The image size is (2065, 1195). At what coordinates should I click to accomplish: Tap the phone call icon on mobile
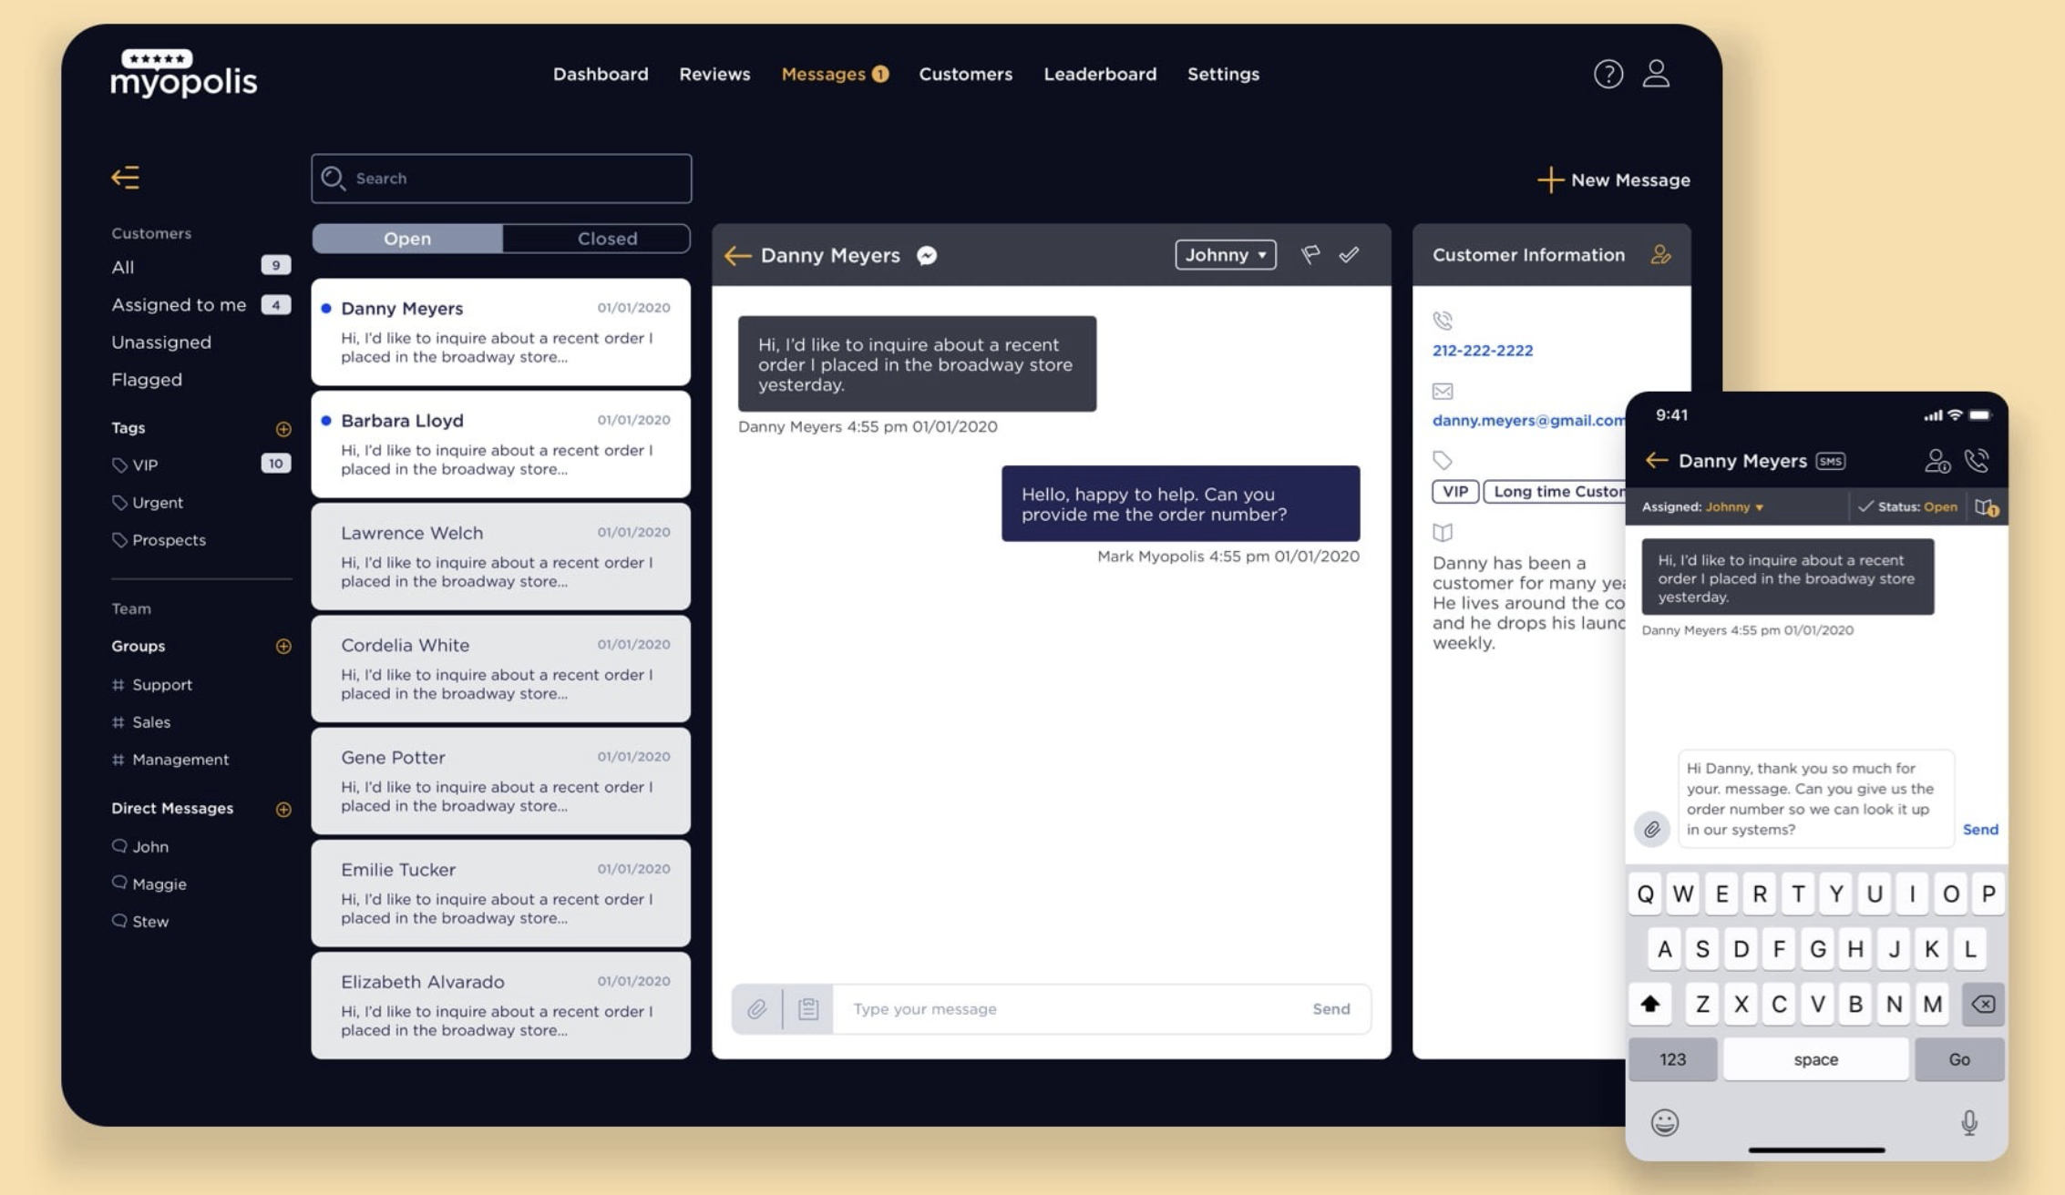(1976, 461)
